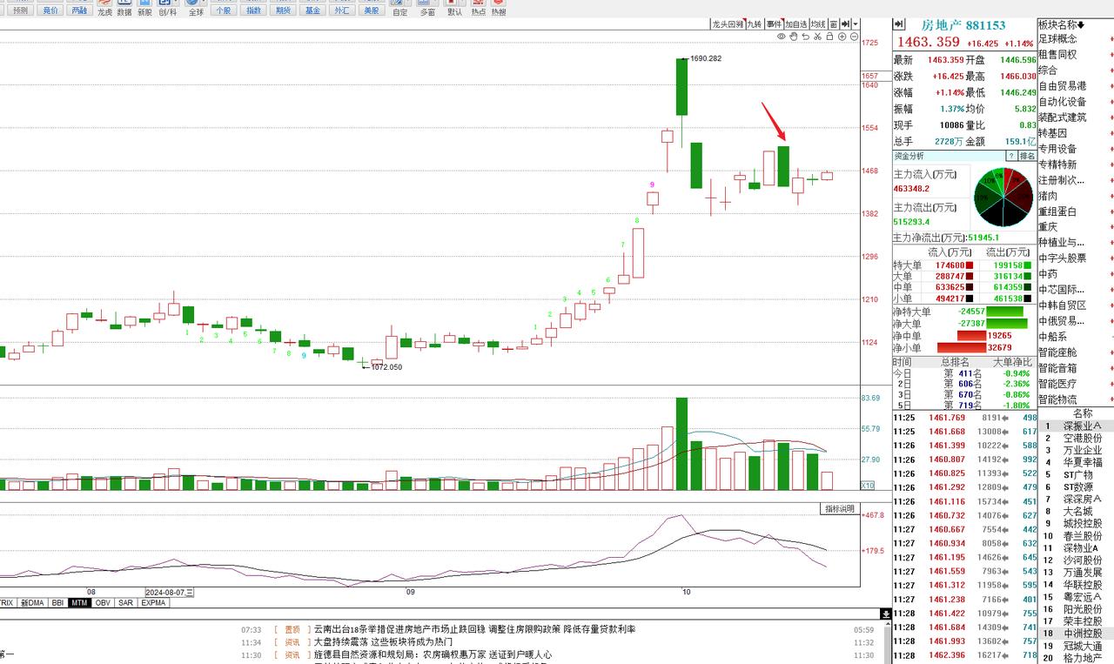The height and width of the screenshot is (664, 1114).
Task: Open the 数据 toolbar icon
Action: coord(124,8)
